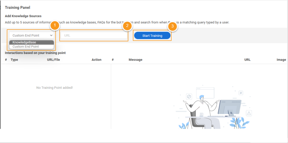Focus the URL input field
288x143 pixels.
point(94,36)
